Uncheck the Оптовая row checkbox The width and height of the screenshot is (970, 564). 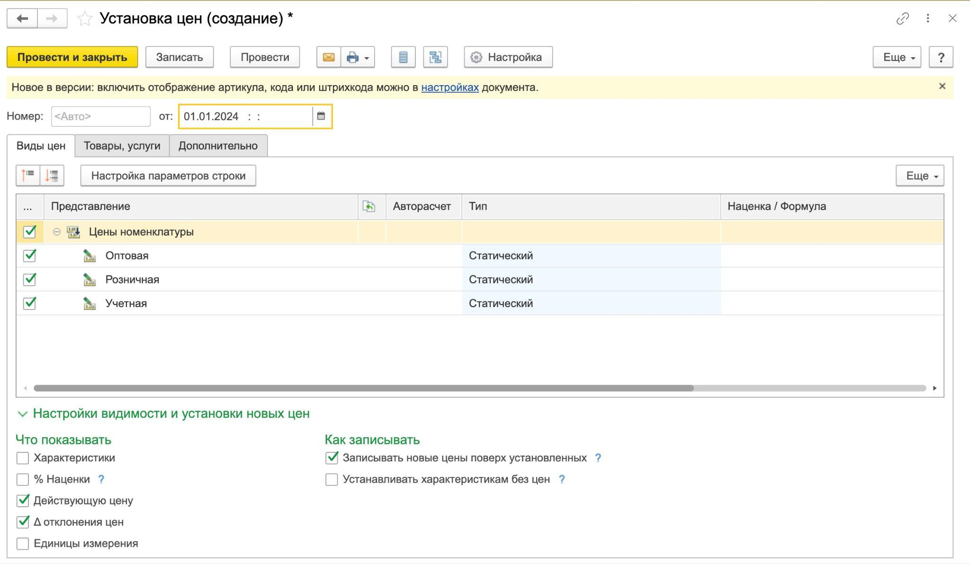click(x=30, y=256)
